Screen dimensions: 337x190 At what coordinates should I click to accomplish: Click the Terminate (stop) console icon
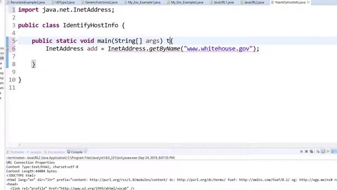[x=301, y=151]
